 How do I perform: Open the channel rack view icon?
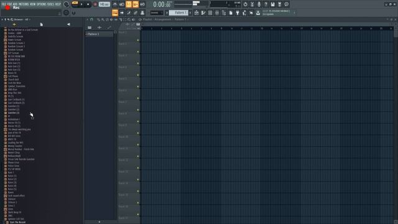pos(210,12)
